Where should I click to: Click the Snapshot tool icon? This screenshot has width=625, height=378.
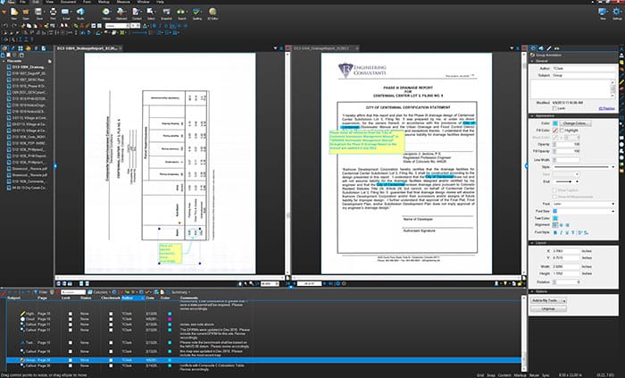click(x=166, y=13)
